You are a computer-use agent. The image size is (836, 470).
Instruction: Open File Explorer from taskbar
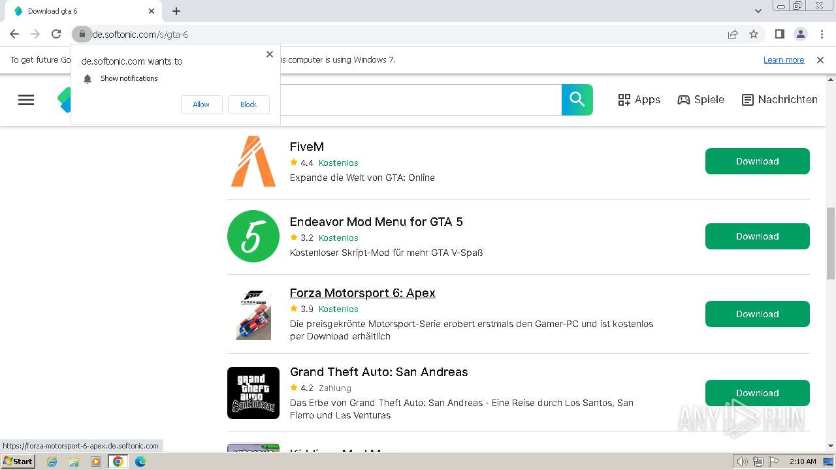(x=74, y=462)
